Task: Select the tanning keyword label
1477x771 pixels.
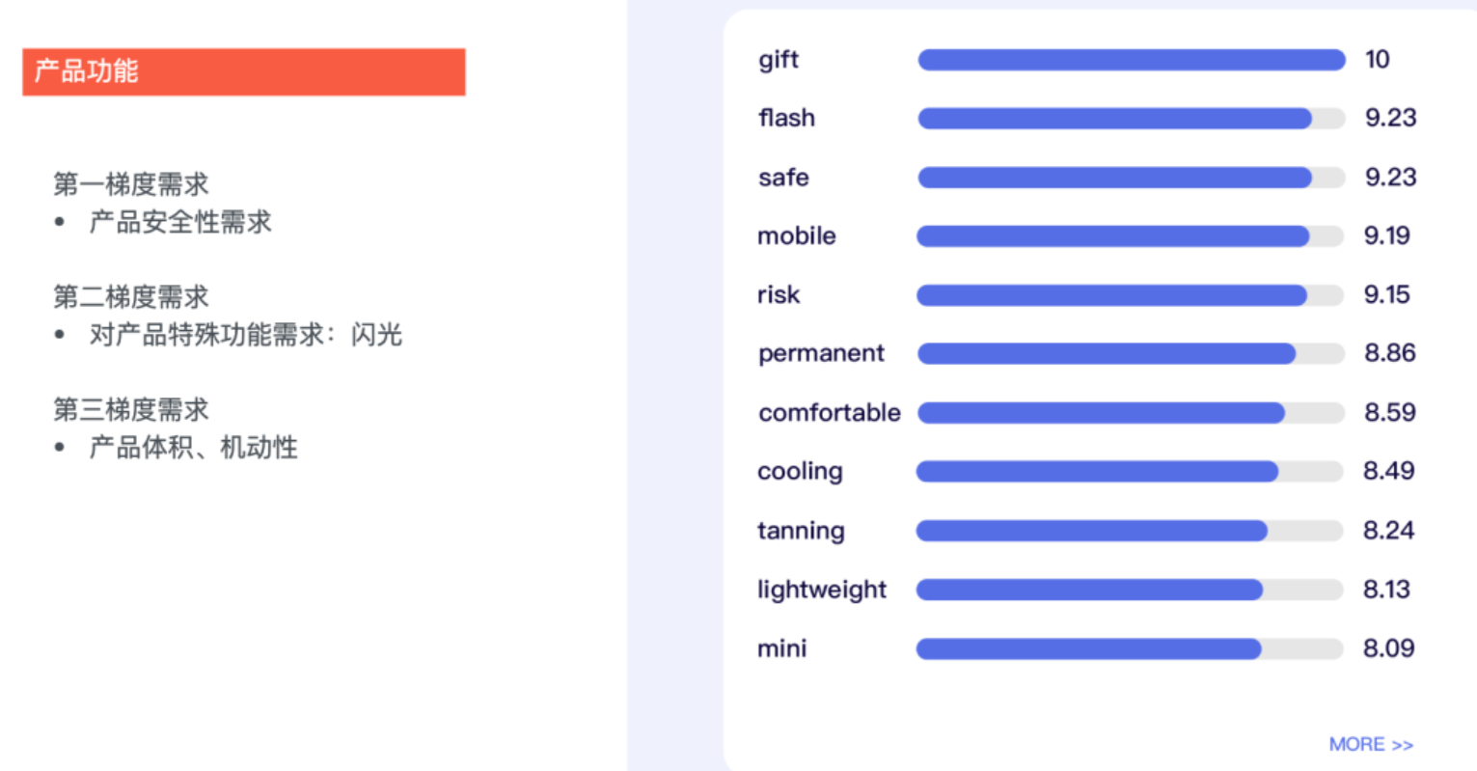Action: tap(801, 532)
